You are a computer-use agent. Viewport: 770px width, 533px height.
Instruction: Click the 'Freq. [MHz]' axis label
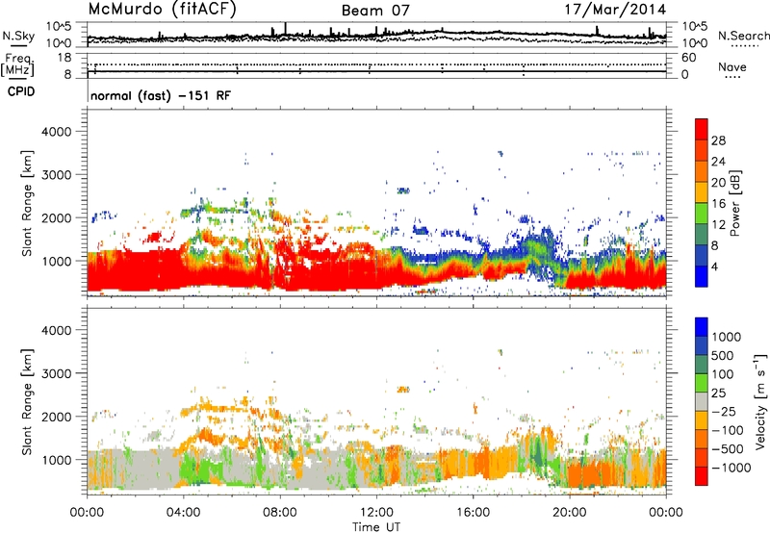17,65
